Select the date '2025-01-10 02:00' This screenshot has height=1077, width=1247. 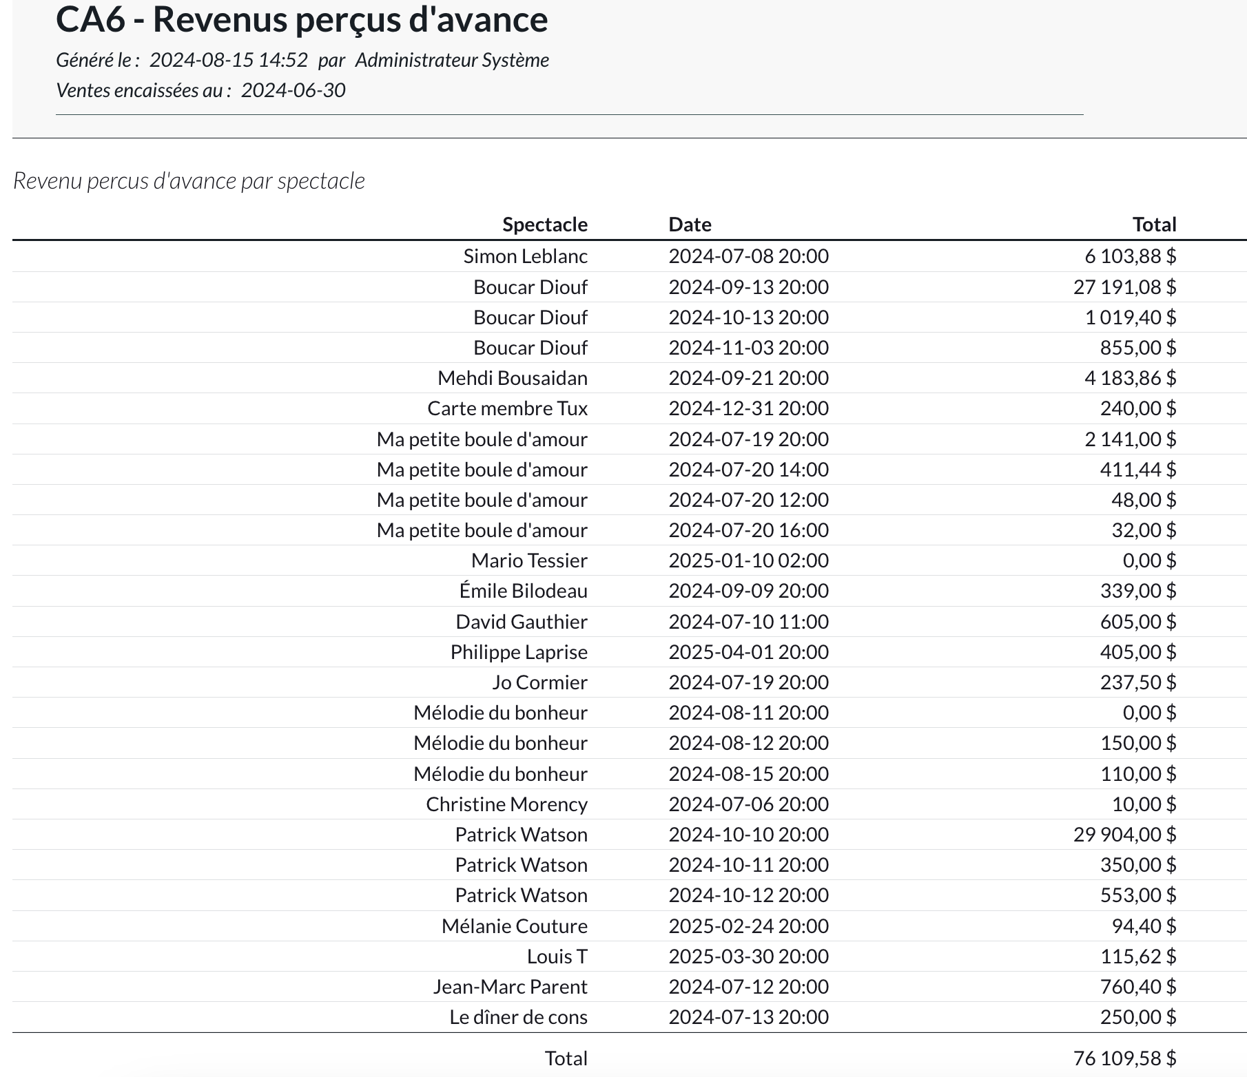tap(748, 561)
